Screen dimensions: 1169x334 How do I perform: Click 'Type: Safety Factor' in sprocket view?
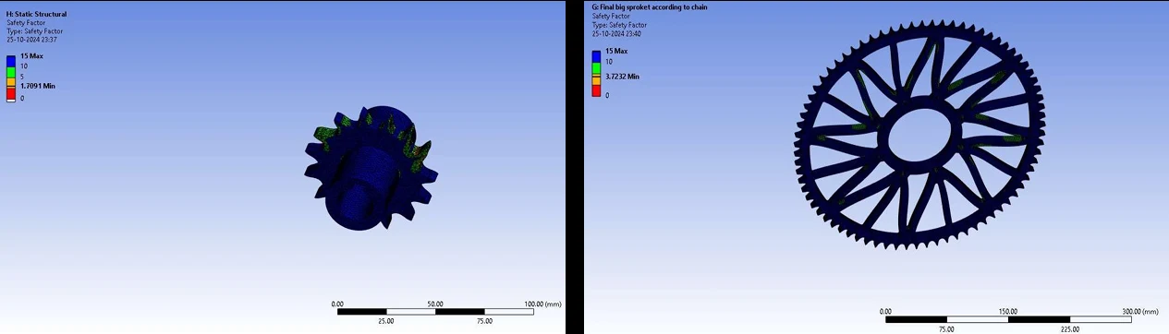618,24
